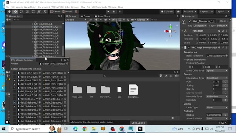Open the VRChat SDK menu
Screen dimensions: 236x133
tap(57, 7)
